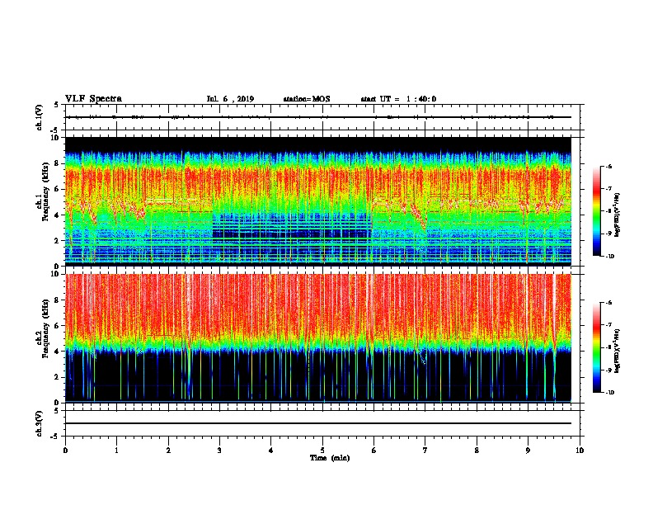
Task: Click time axis tick label "3"
Action: coord(219,451)
